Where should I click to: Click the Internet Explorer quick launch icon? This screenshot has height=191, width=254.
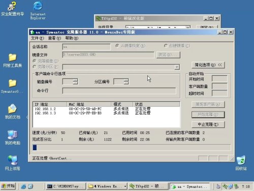23,186
